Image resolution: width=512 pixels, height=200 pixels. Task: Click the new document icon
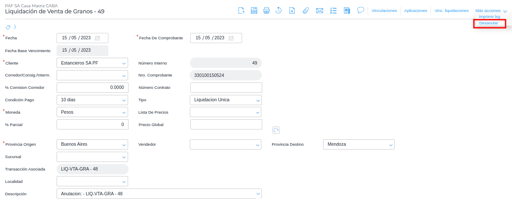click(242, 11)
